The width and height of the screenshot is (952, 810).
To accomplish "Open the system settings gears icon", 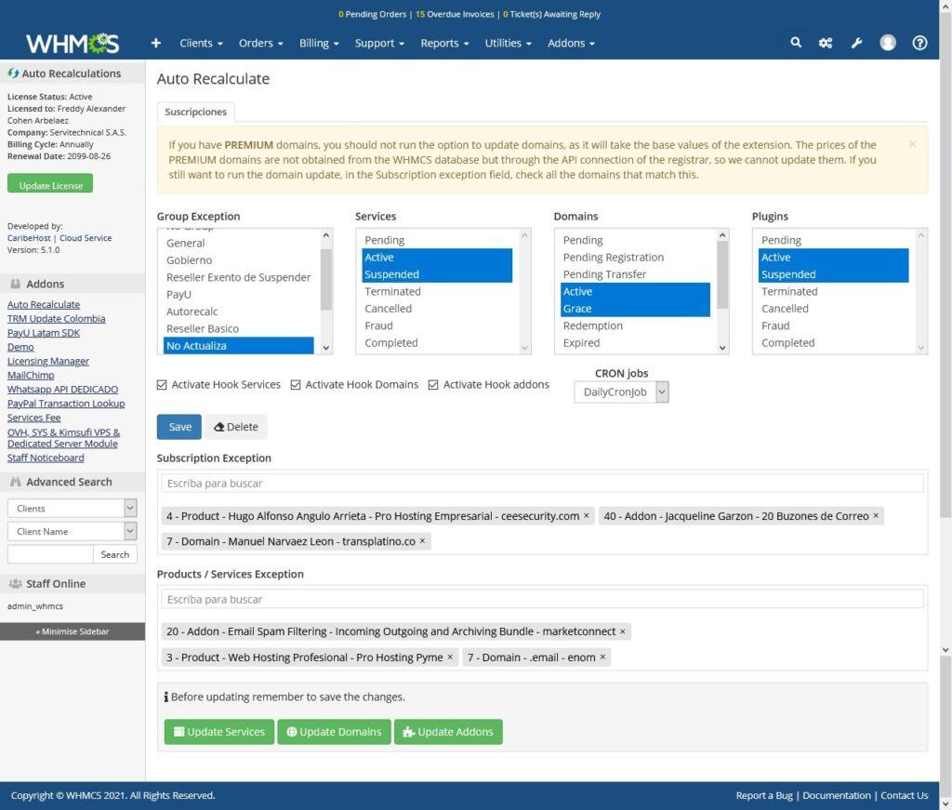I will click(x=826, y=43).
